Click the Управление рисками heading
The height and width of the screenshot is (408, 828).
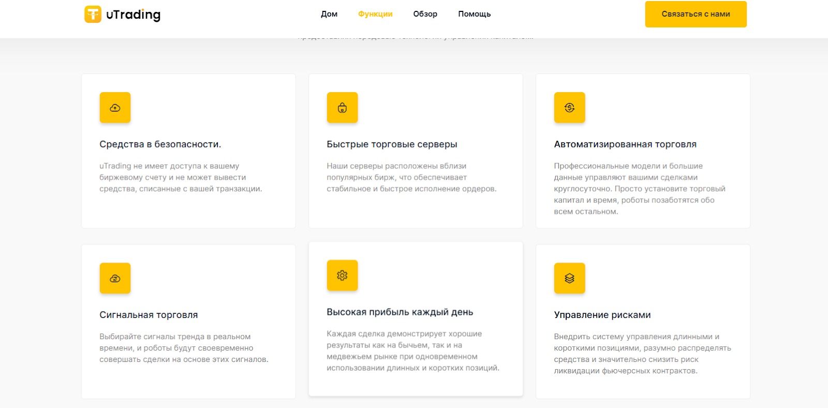tap(602, 315)
